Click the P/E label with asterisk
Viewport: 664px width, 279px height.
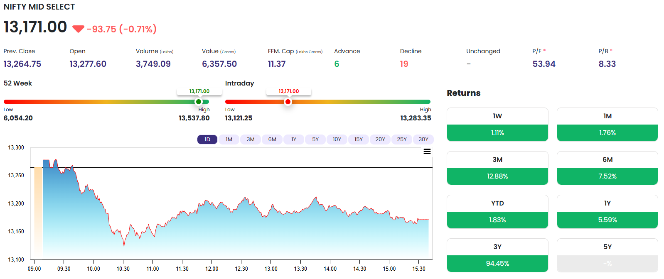coord(539,51)
